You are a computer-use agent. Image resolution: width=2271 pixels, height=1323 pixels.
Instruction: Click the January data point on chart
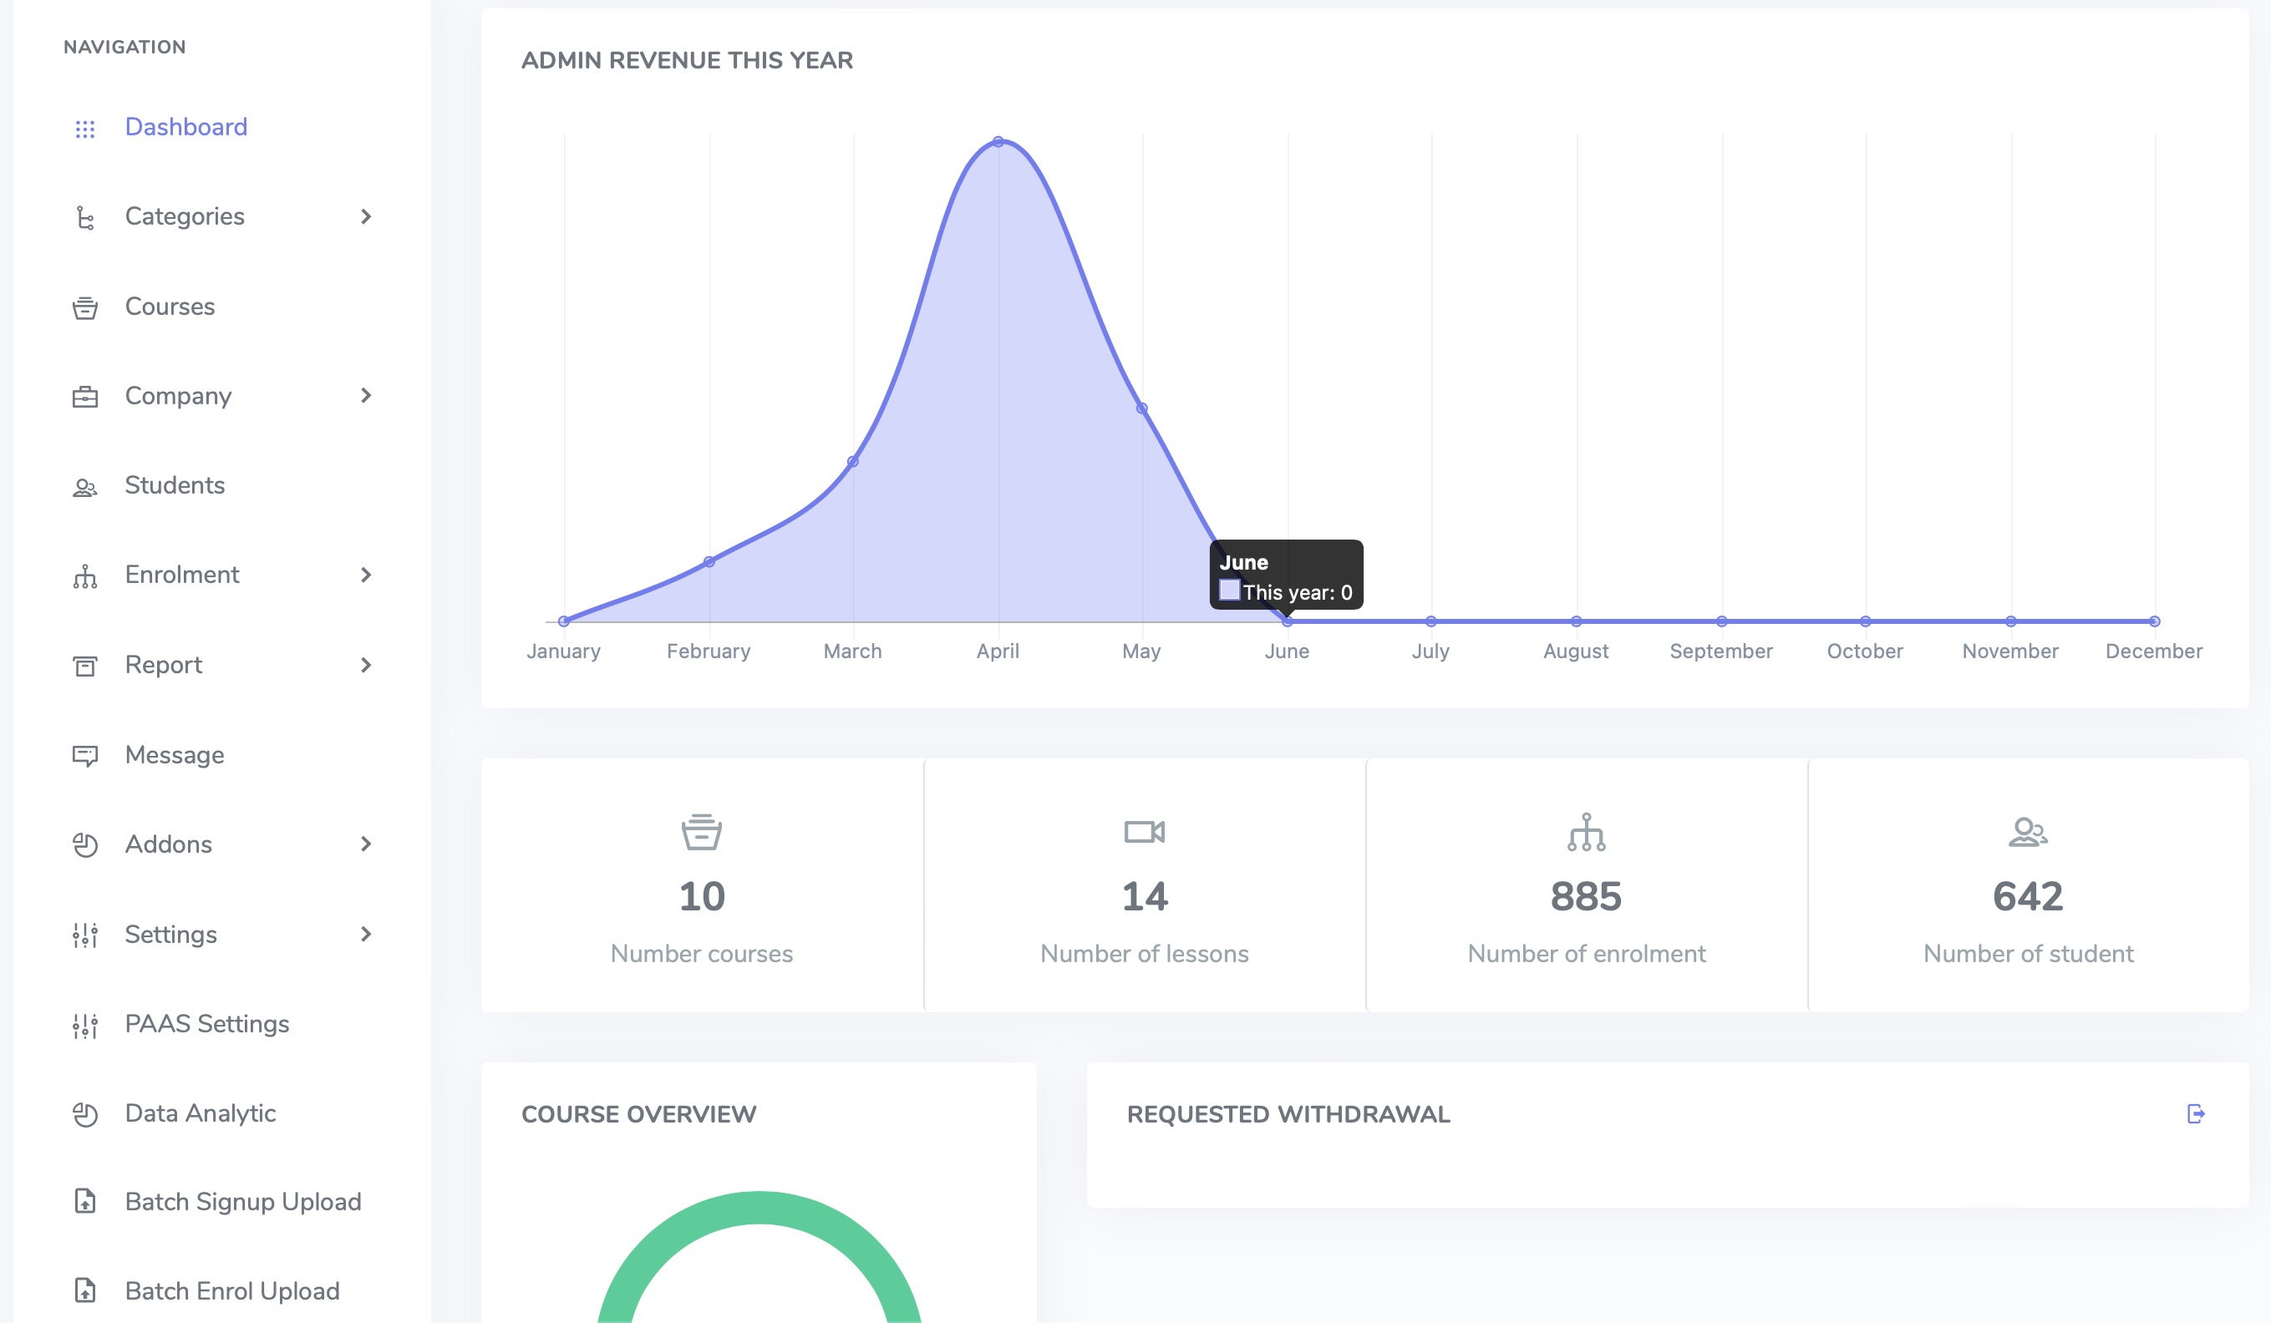pyautogui.click(x=564, y=621)
